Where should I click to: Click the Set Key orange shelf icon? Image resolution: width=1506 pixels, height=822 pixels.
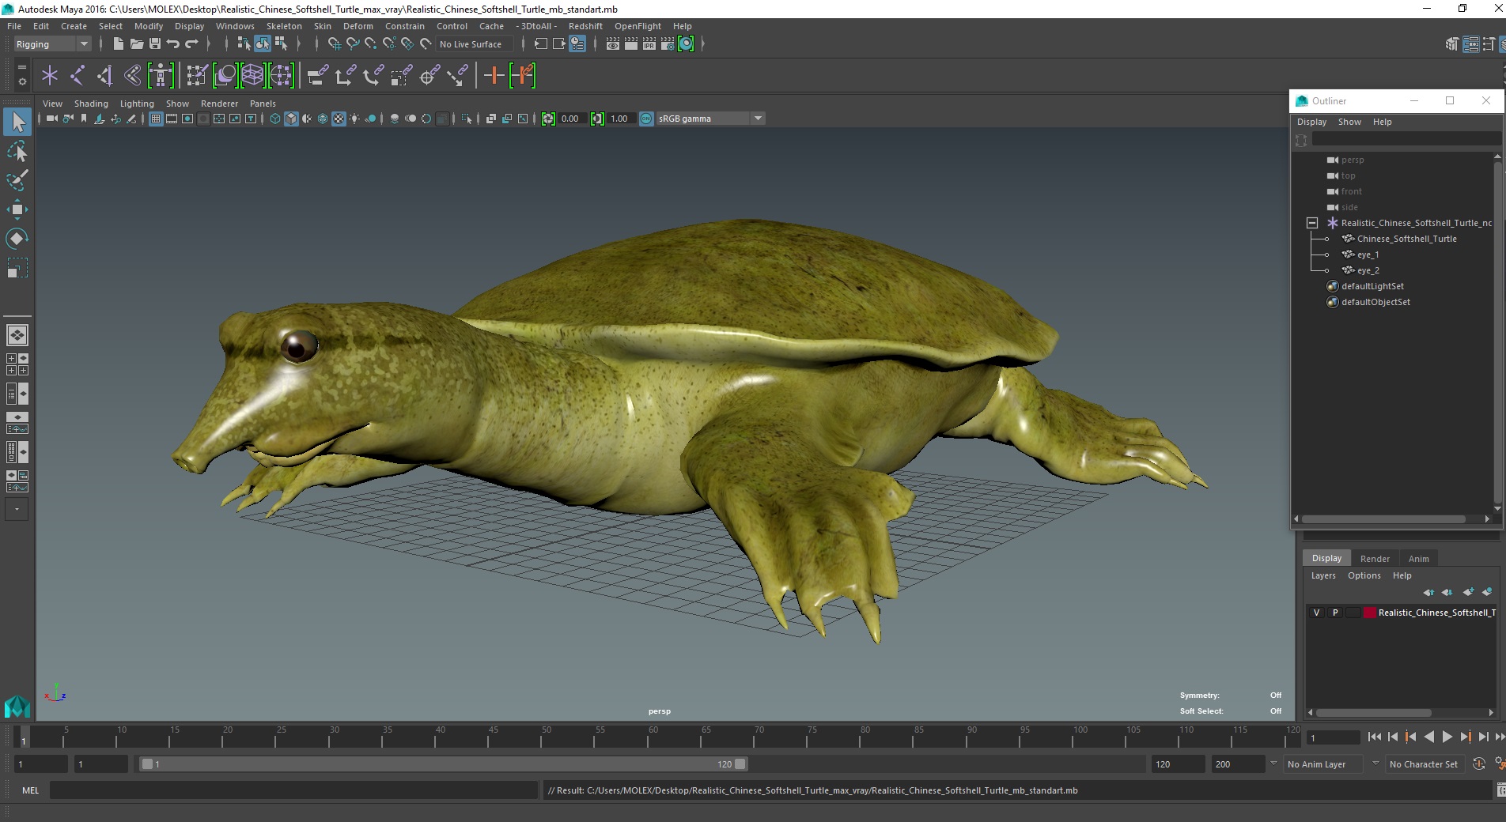[x=494, y=76]
